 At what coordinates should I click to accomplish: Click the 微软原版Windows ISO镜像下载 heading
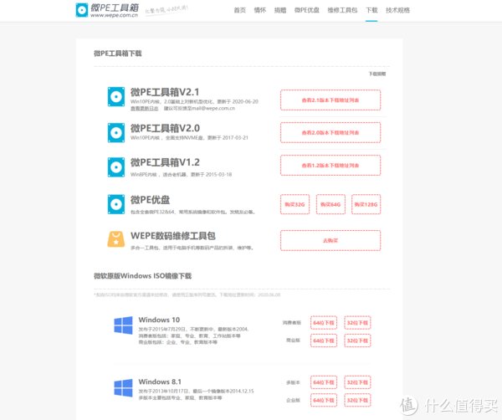142,276
